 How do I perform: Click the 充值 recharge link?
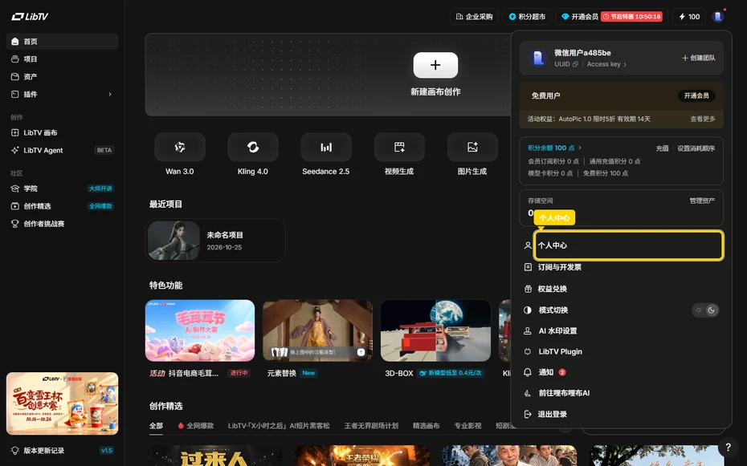[662, 148]
